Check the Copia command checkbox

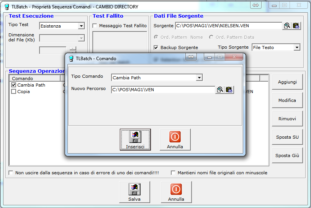[14, 92]
